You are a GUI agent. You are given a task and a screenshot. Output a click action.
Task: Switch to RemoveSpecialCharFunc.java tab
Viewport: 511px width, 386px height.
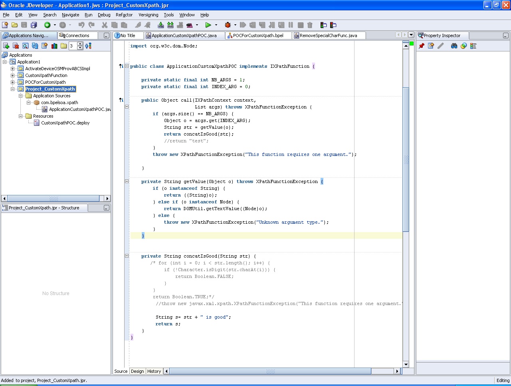point(328,35)
